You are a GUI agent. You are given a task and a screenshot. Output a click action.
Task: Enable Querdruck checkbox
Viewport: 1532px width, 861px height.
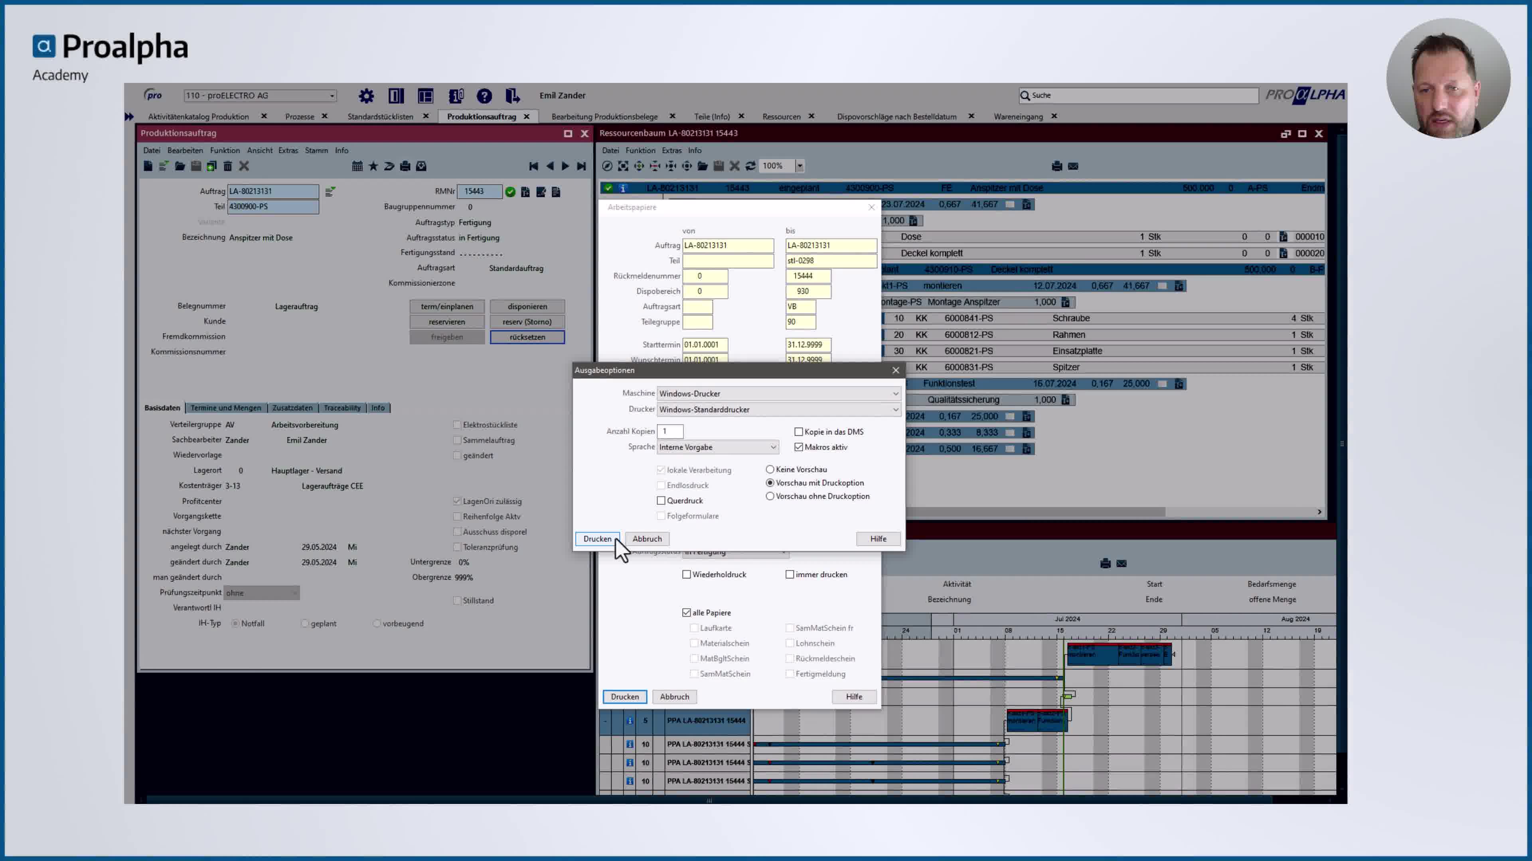click(661, 501)
